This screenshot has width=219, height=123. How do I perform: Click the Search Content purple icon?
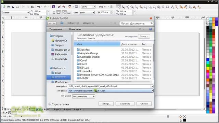53,7
